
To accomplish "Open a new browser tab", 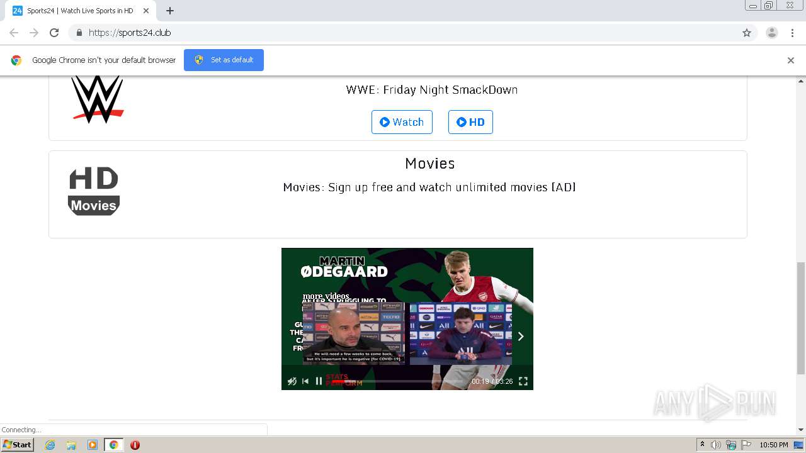I will [x=170, y=11].
